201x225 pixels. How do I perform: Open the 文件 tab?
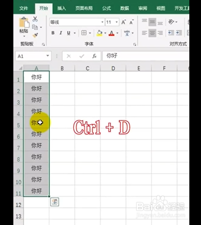[24, 8]
